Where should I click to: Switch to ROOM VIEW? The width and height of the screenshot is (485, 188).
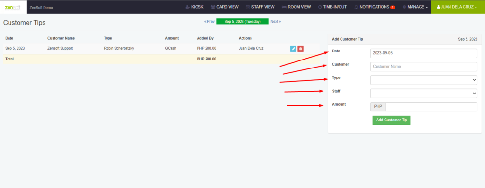tap(296, 7)
